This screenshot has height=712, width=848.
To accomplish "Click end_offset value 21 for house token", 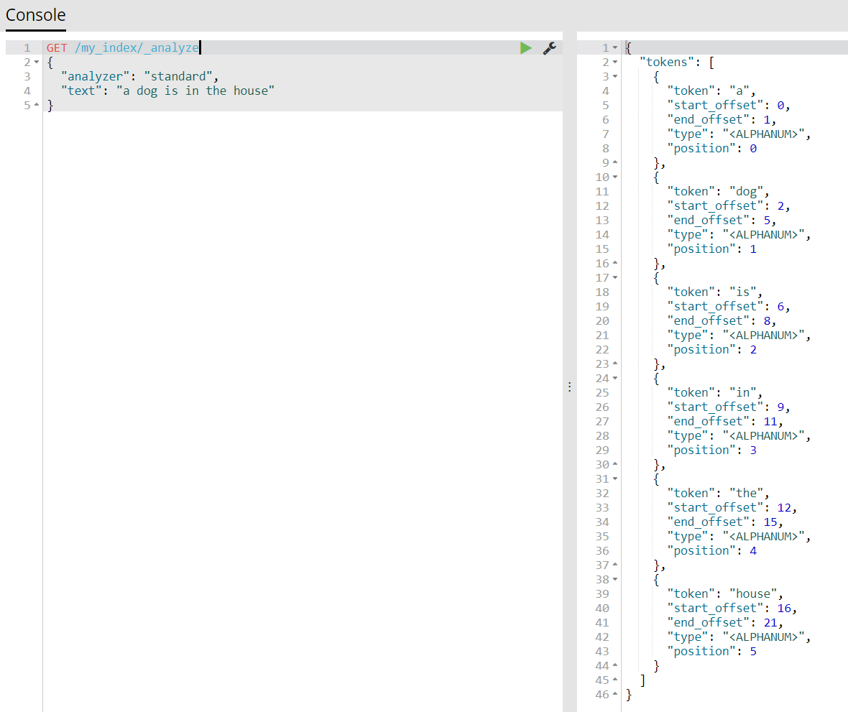I will tap(770, 623).
